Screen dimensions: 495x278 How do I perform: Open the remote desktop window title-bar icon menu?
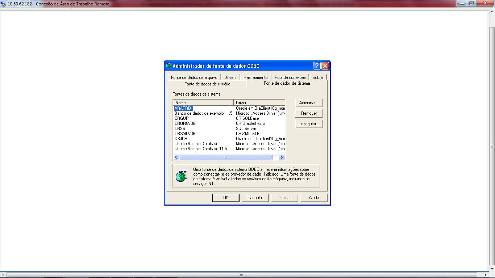point(4,4)
